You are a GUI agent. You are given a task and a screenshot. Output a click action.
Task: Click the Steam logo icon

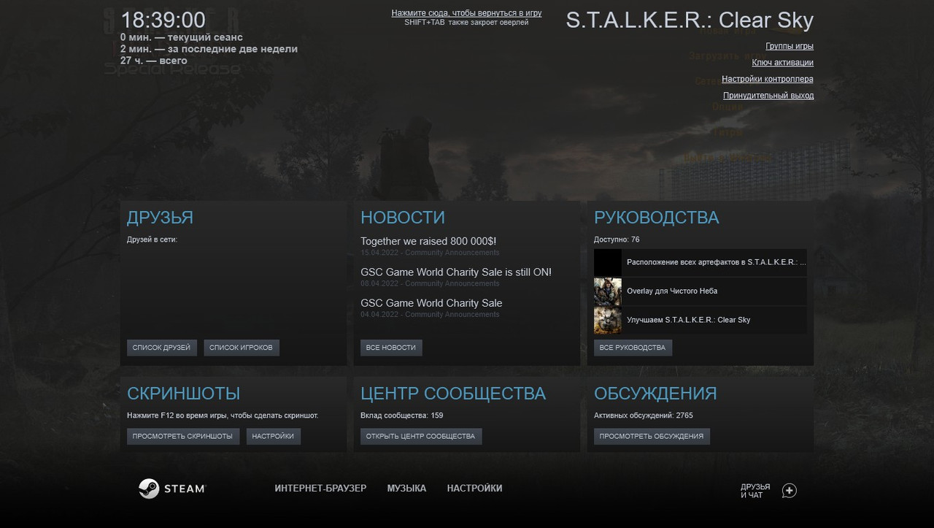(x=149, y=489)
